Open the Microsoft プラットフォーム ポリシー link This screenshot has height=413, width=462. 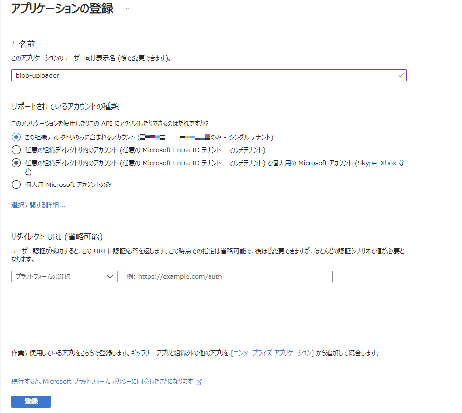pyautogui.click(x=102, y=382)
